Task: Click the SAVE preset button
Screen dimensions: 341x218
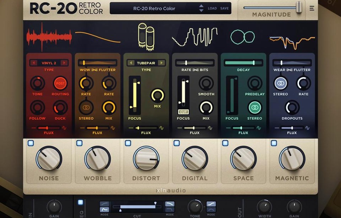Action: tap(225, 8)
